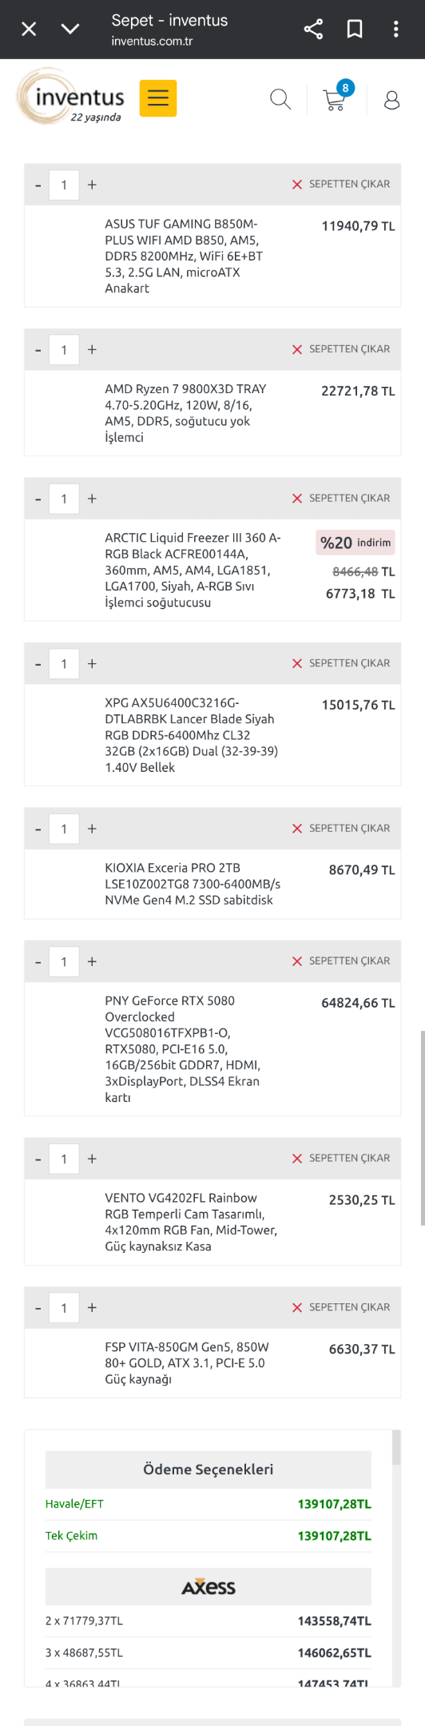Select the Havale/EFT payment option
This screenshot has width=425, height=1726.
pos(209,1504)
